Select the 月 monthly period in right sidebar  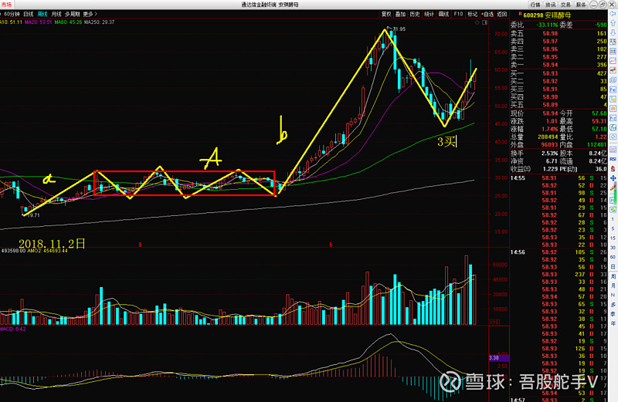[613, 285]
